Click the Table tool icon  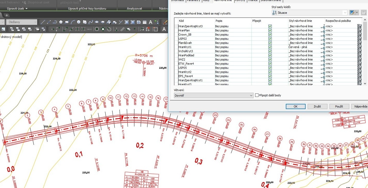[145, 22]
